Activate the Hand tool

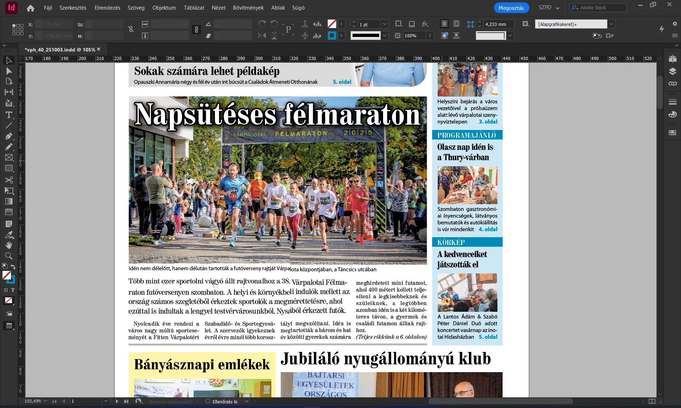coord(9,245)
